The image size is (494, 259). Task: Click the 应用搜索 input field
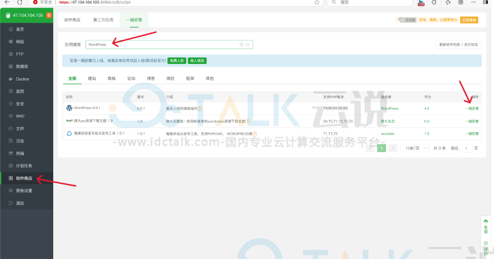tap(169, 45)
